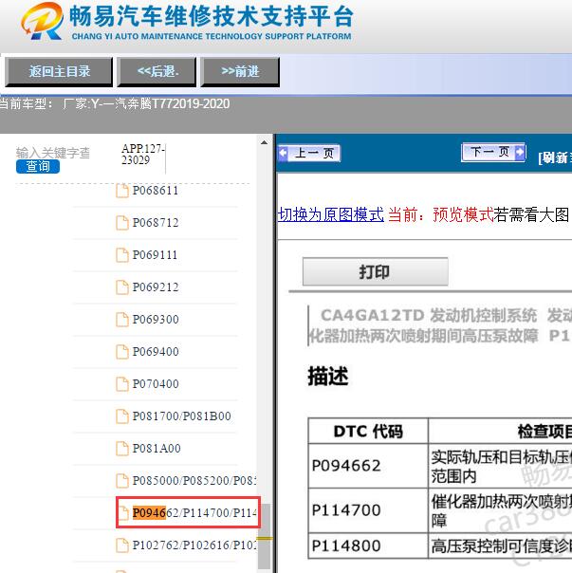Click the 当前车型 vehicle model text
This screenshot has height=573, width=572.
(x=115, y=103)
